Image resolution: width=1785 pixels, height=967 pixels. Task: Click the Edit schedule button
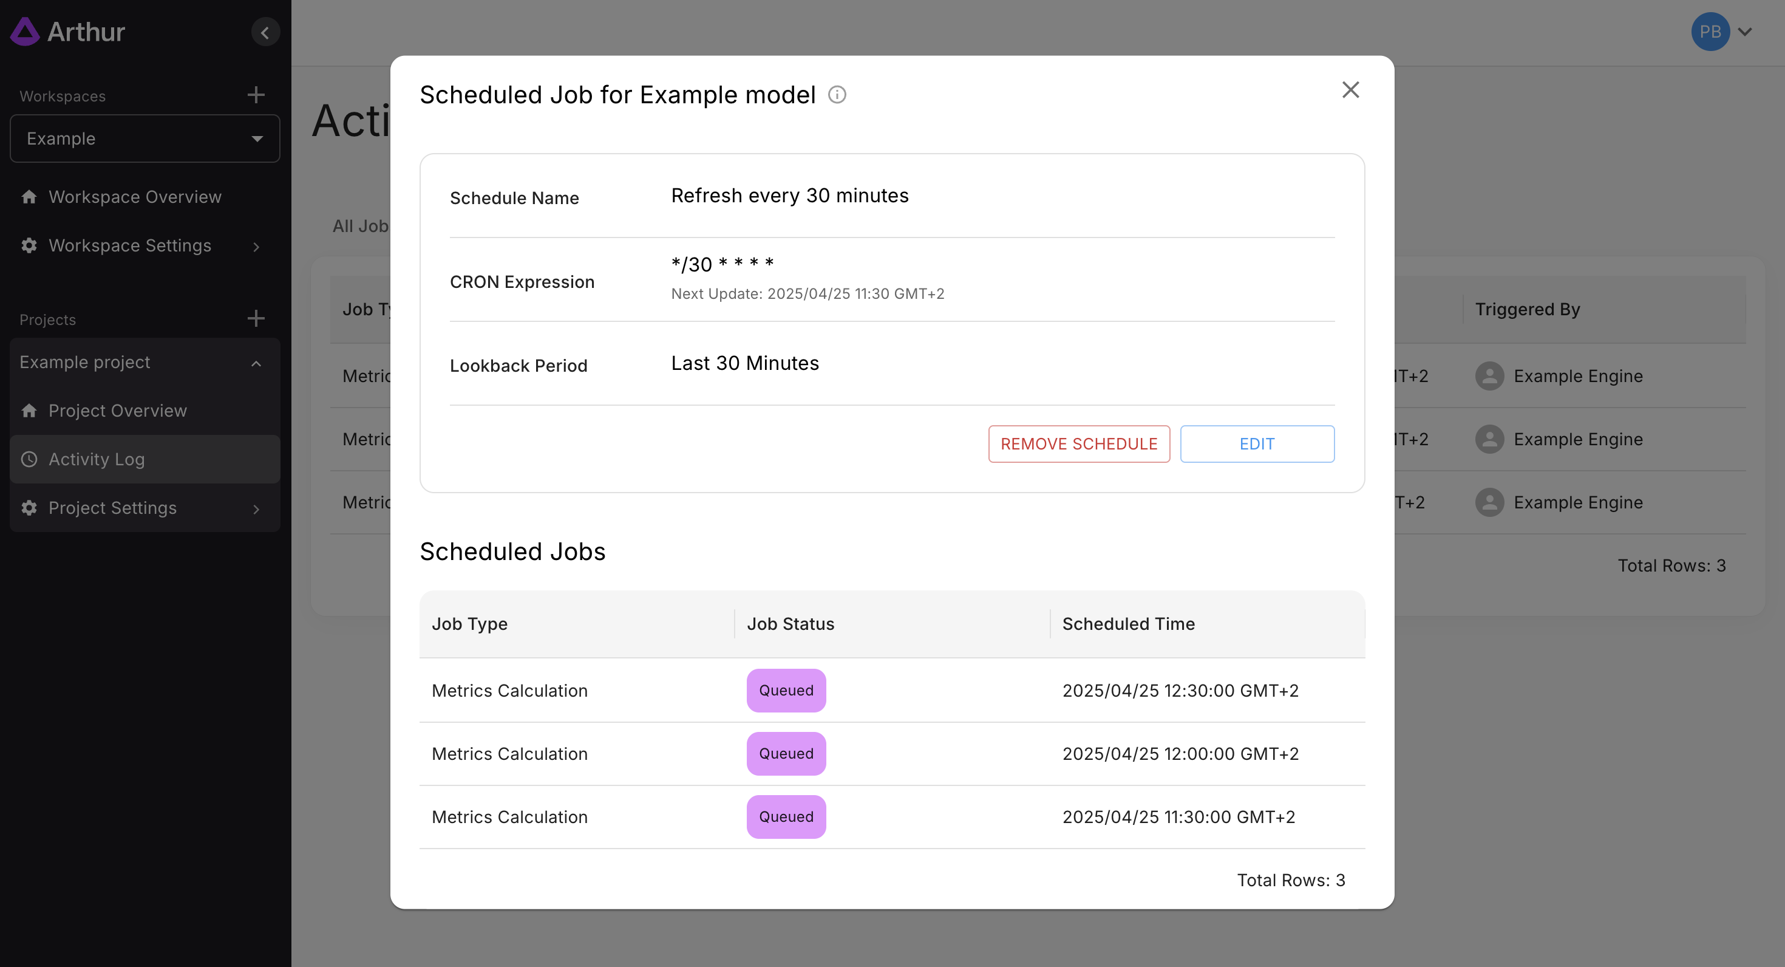tap(1256, 443)
